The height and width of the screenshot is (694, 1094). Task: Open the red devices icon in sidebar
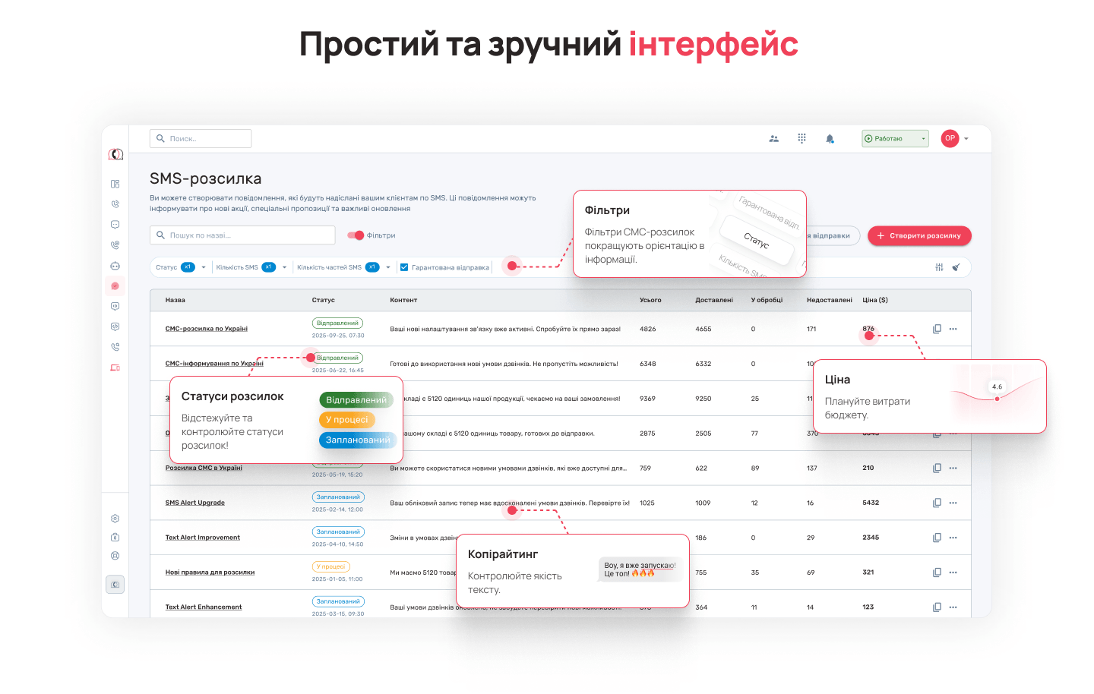tap(115, 368)
